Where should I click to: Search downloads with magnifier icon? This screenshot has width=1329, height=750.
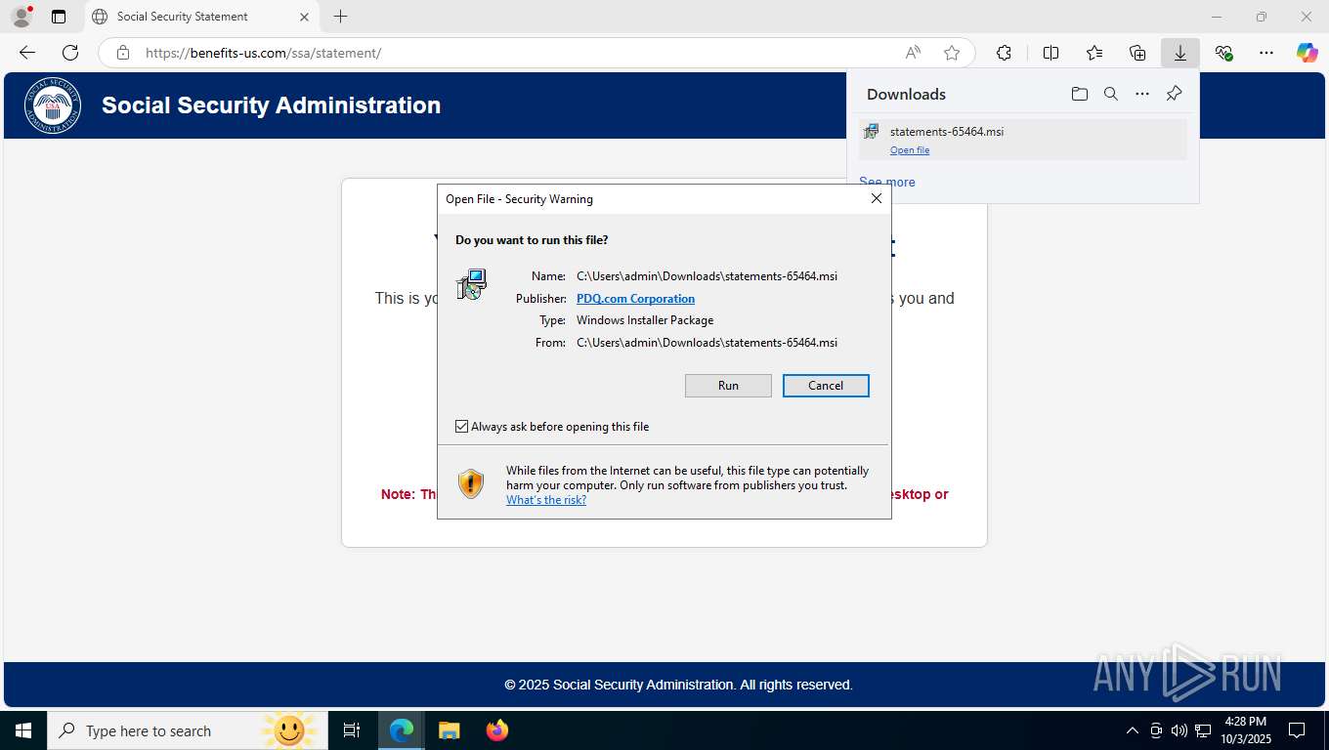(x=1110, y=94)
